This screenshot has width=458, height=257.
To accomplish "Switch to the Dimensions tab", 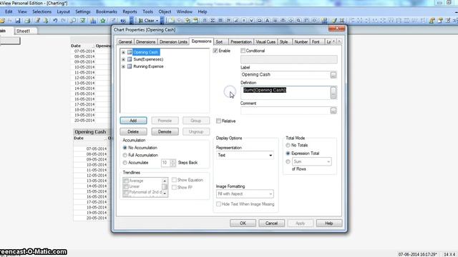I will click(146, 42).
